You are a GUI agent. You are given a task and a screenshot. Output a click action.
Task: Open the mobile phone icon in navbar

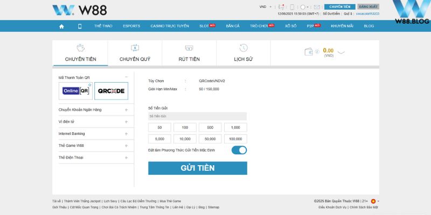click(x=80, y=26)
